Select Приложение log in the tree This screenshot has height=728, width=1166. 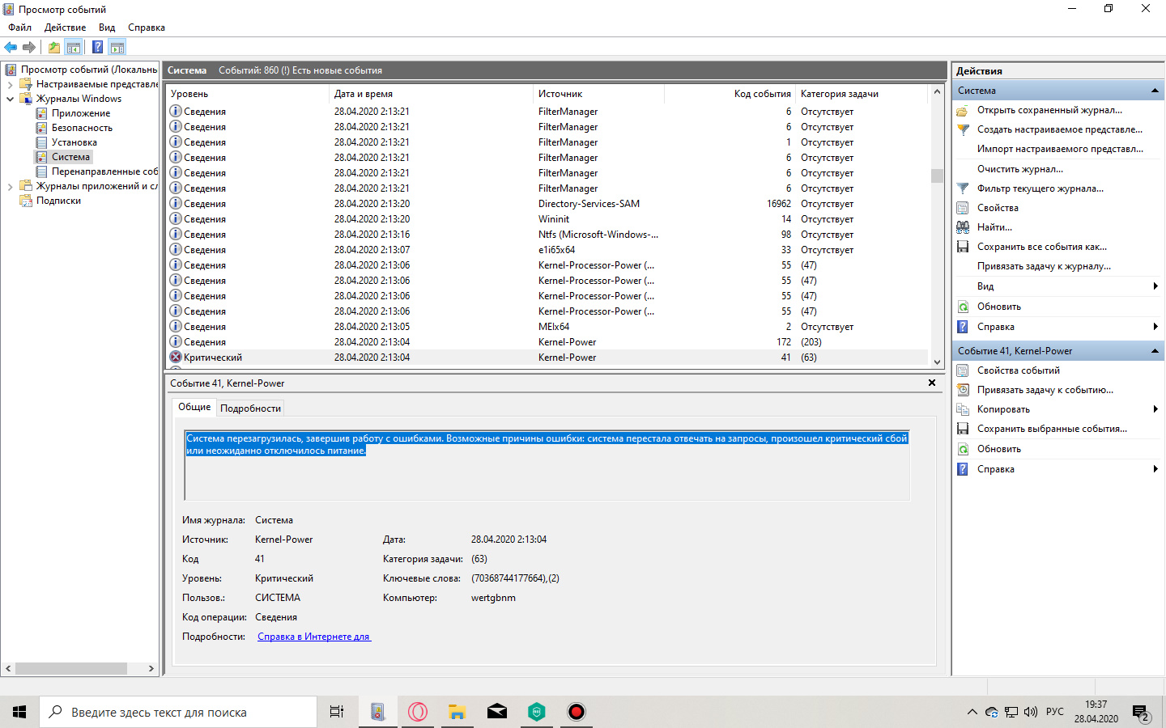click(81, 113)
